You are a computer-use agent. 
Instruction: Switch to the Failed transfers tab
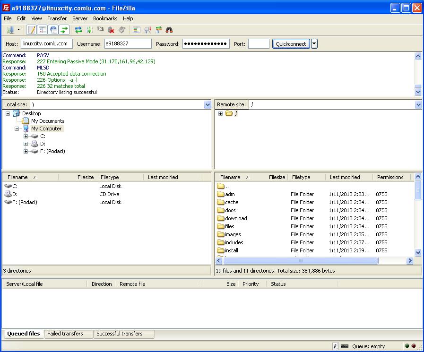65,334
